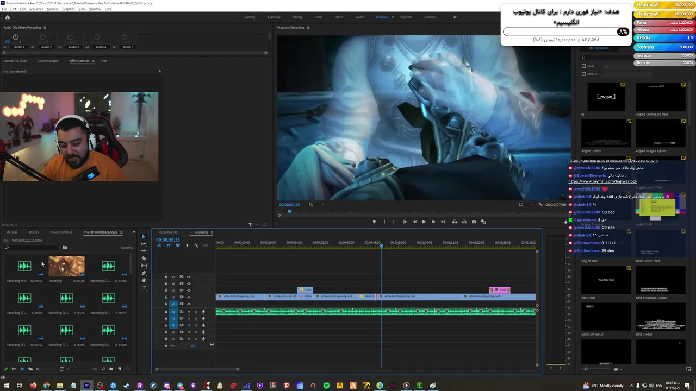The width and height of the screenshot is (696, 391).
Task: Open the workspace overflow chevrons
Action: pos(455,17)
